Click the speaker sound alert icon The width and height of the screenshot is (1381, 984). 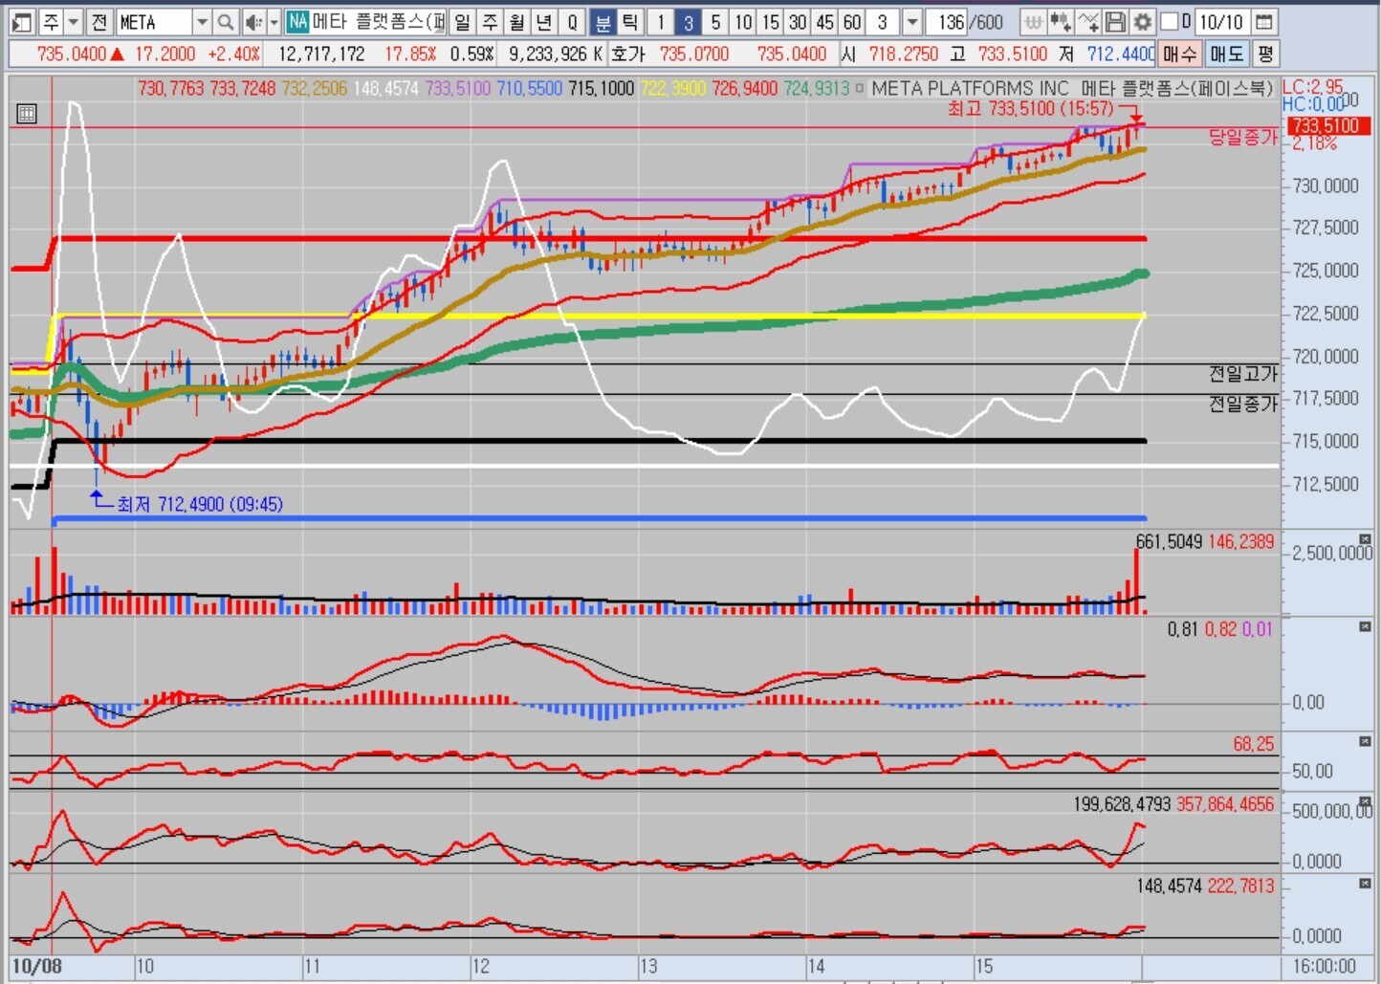point(253,21)
